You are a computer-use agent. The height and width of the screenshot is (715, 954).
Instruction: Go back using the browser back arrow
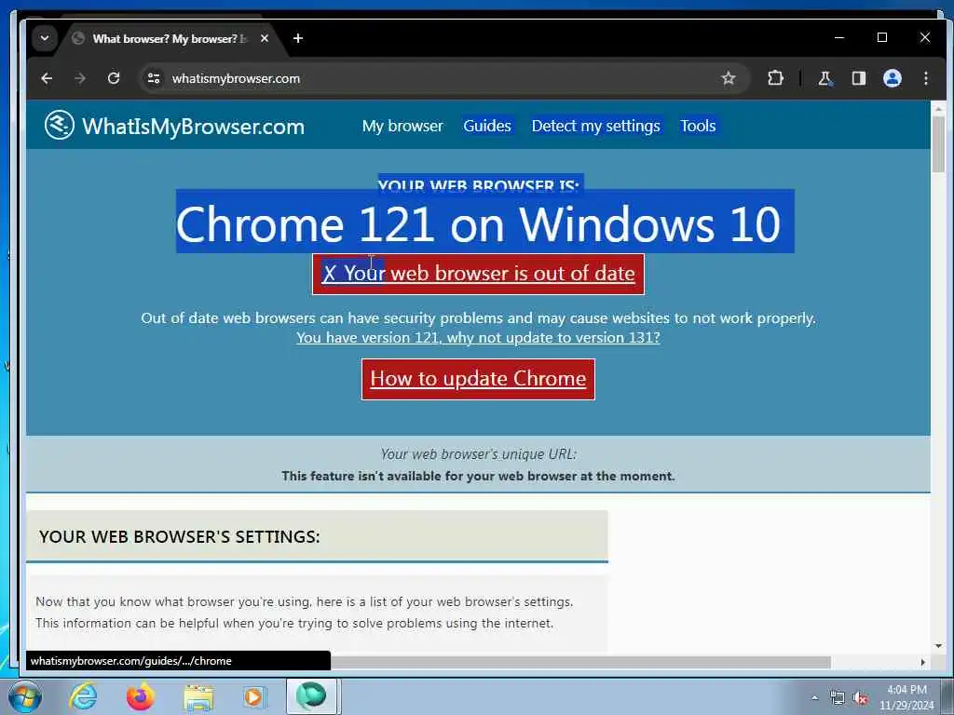[47, 78]
